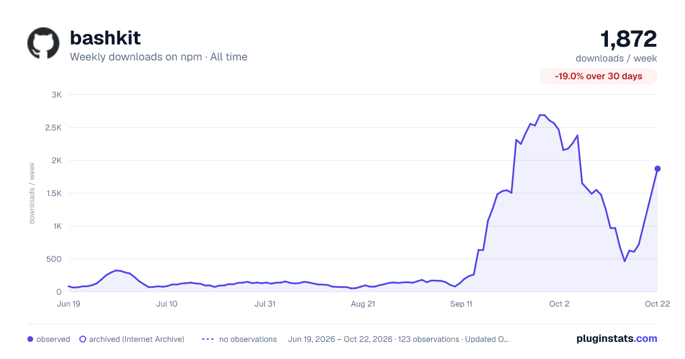Click the 1K y-axis label
This screenshot has width=685, height=359.
point(57,226)
